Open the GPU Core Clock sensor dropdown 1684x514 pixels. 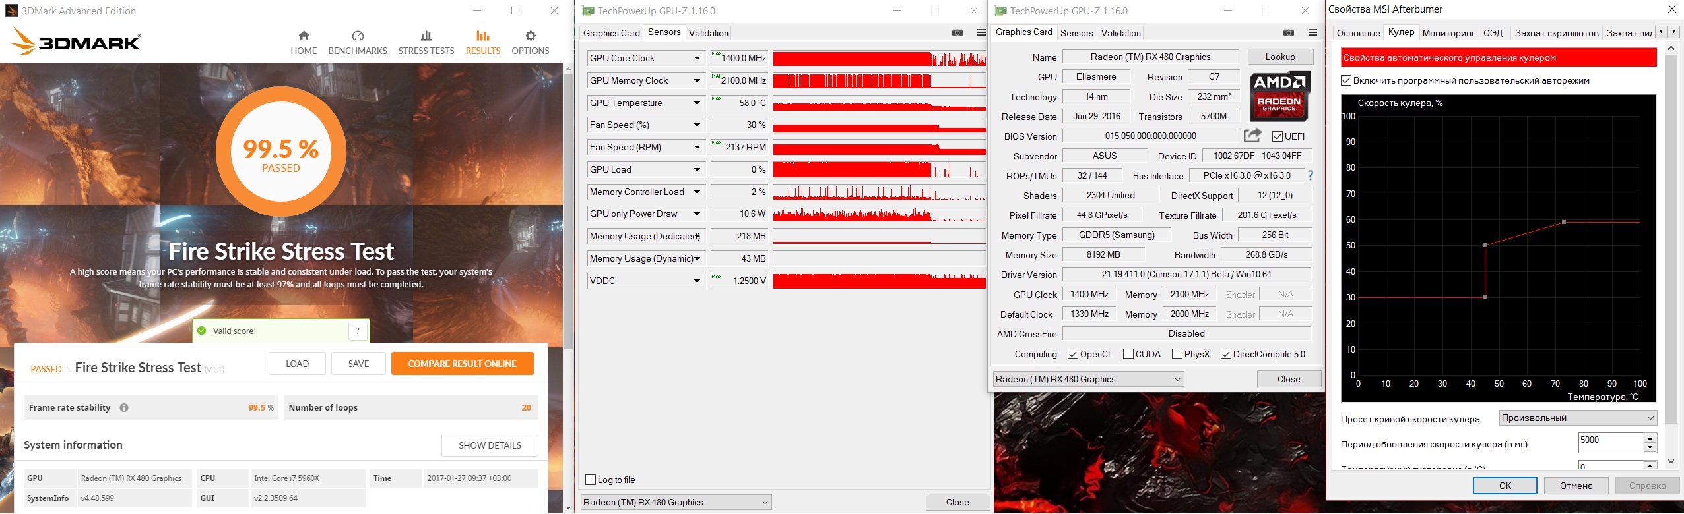point(697,58)
